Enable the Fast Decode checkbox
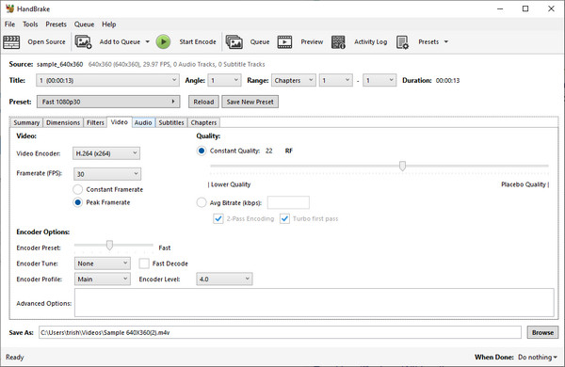The width and height of the screenshot is (565, 367). pyautogui.click(x=144, y=263)
